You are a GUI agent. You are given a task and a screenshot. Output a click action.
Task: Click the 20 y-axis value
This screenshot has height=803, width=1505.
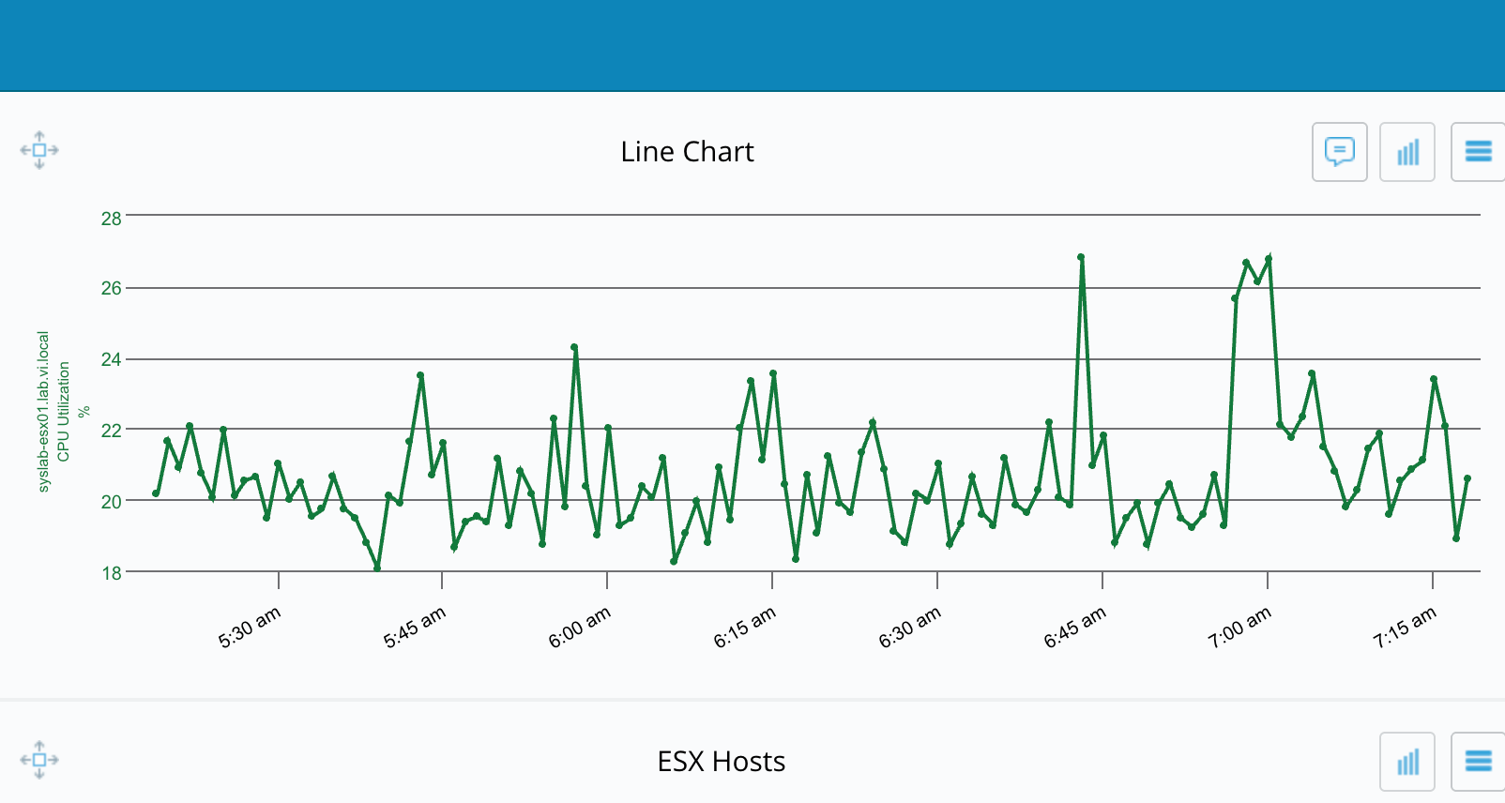(112, 502)
